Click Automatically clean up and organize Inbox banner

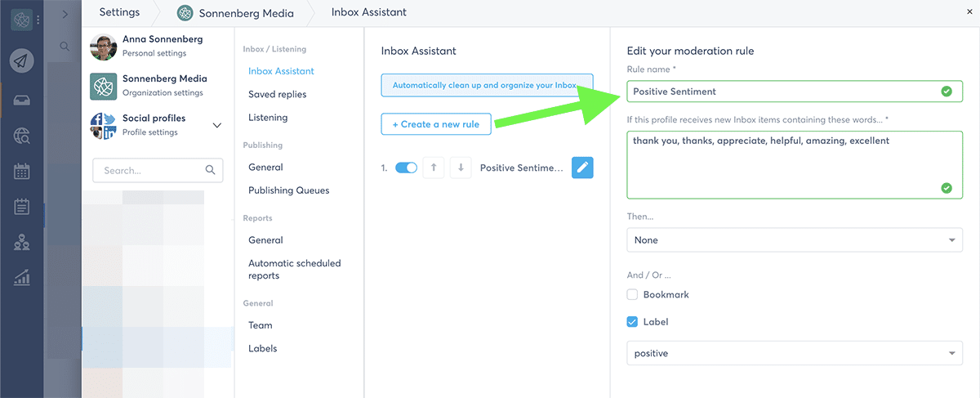pos(487,85)
